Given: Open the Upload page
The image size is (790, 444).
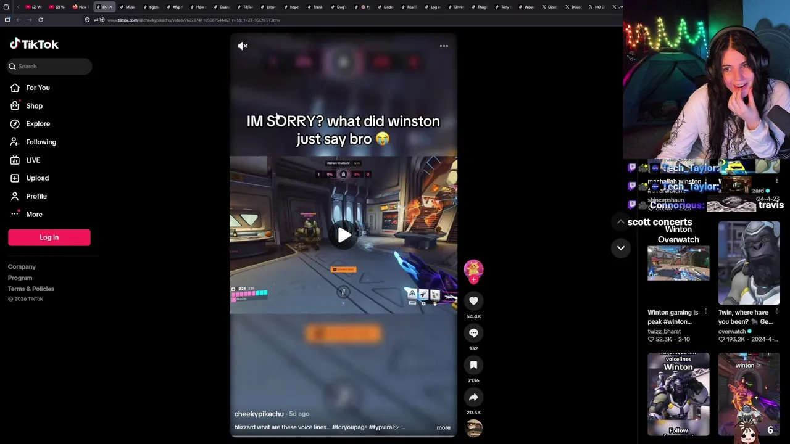Looking at the screenshot, I should tap(37, 178).
